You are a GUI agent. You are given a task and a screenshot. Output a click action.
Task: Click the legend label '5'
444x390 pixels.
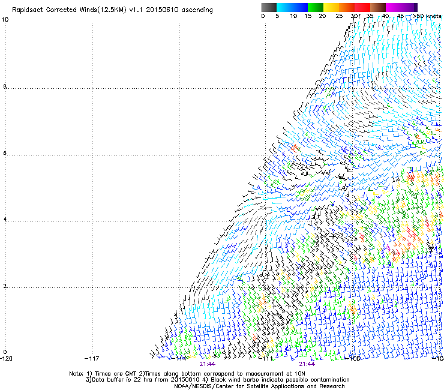[x=277, y=16]
